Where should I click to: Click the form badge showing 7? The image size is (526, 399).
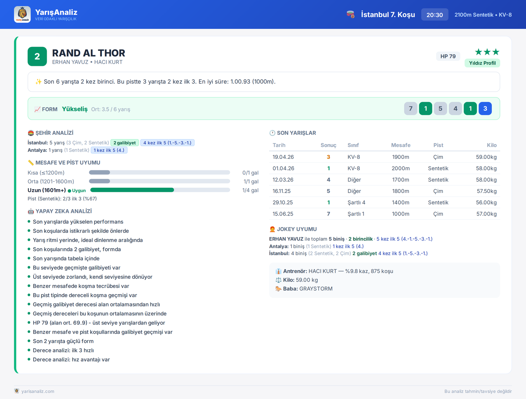[x=411, y=109]
